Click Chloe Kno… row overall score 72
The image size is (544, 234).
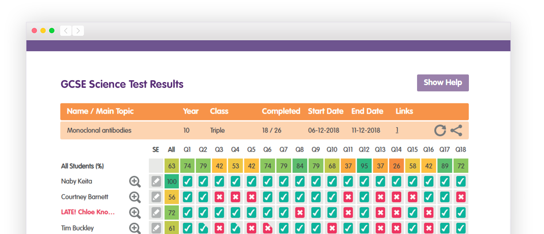point(172,213)
